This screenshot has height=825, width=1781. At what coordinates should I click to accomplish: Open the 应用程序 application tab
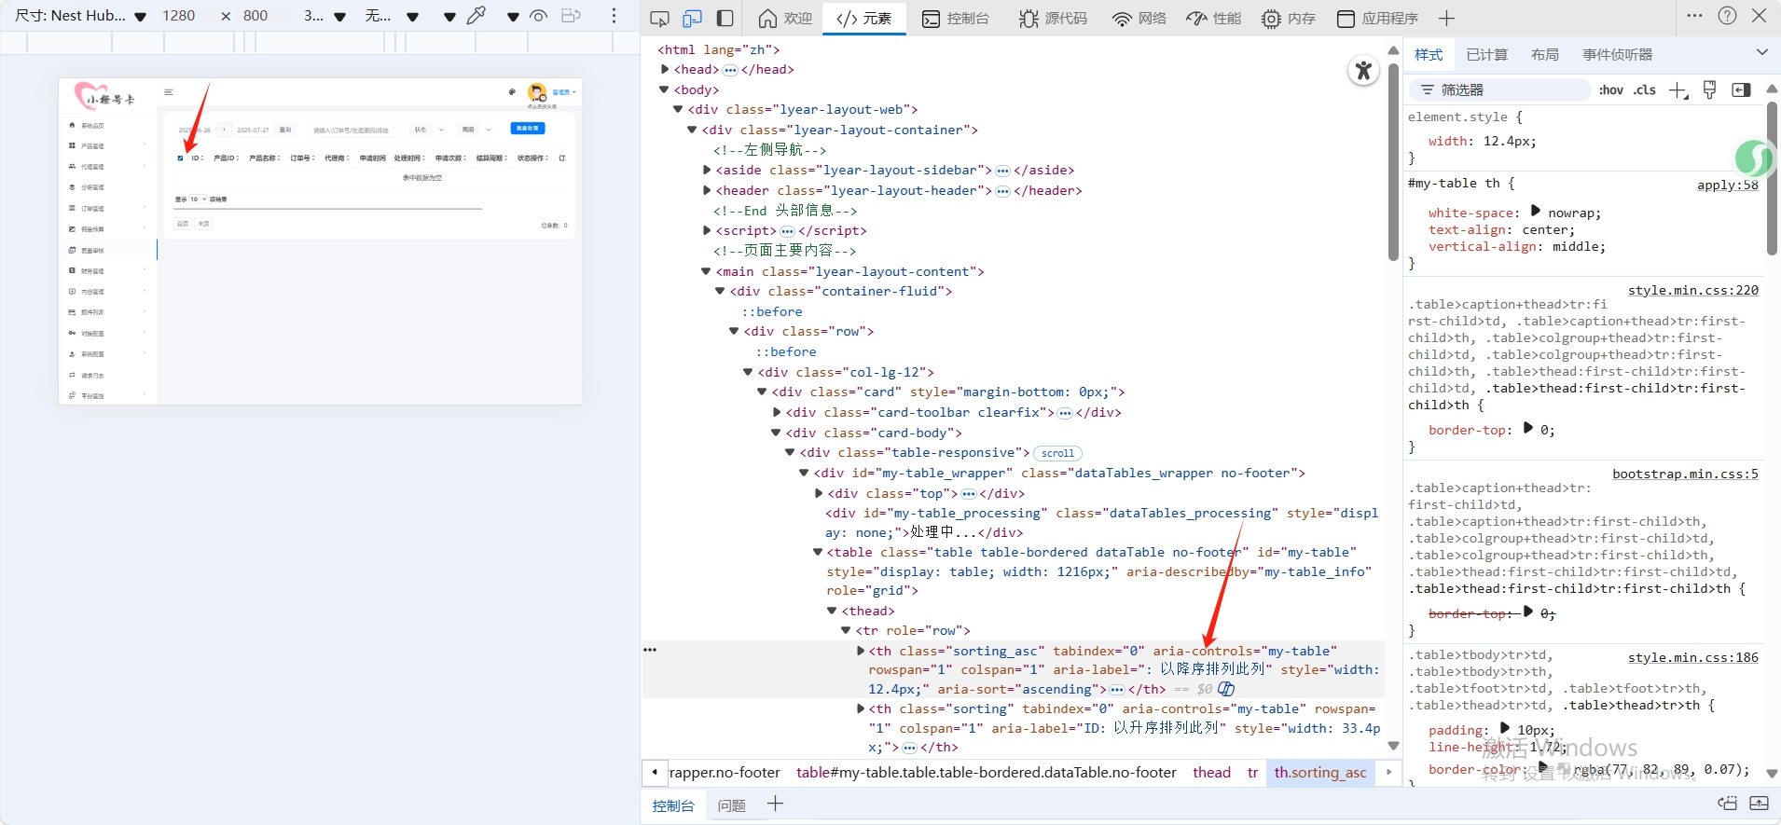[x=1376, y=18]
